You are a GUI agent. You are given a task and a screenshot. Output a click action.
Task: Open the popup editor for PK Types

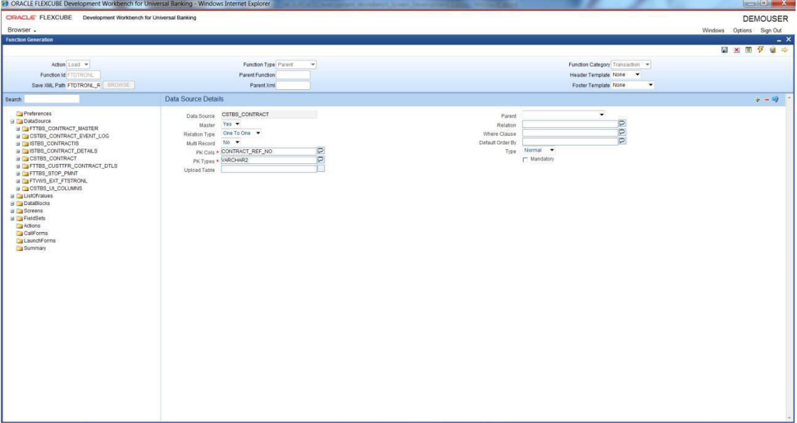point(321,160)
